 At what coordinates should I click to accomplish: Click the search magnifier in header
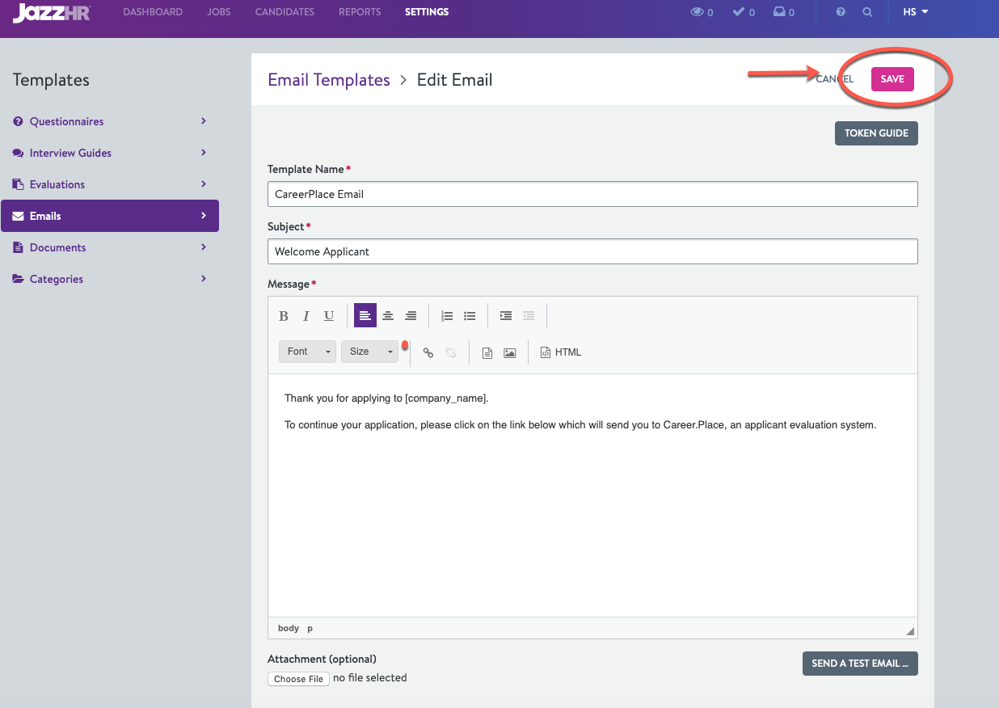tap(867, 12)
